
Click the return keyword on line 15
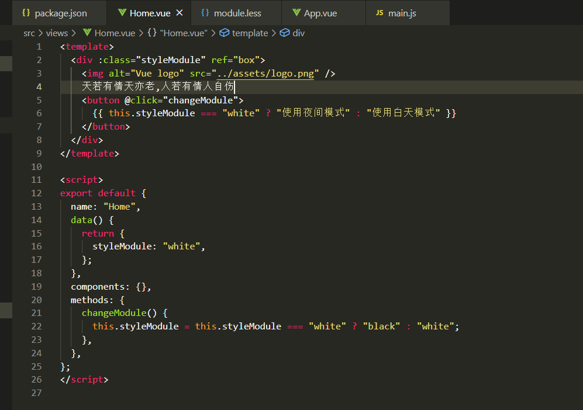98,234
